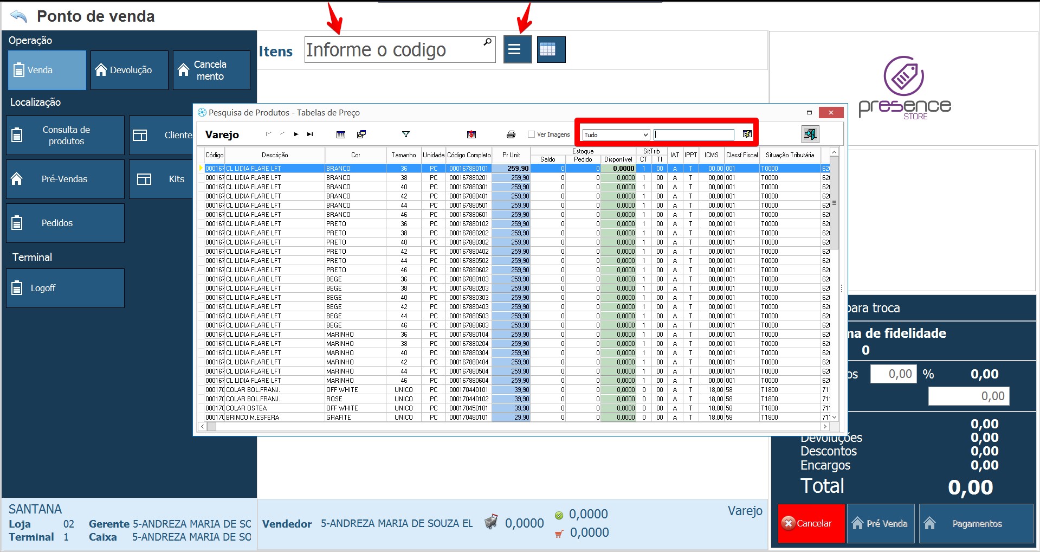Screen dimensions: 1040x552
Task: Click the Pré Venda button at bottom right
Action: pyautogui.click(x=881, y=523)
